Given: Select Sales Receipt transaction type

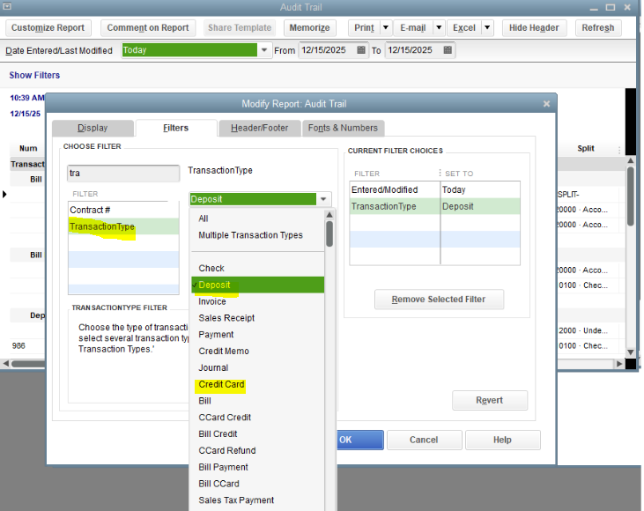Looking at the screenshot, I should (257, 318).
